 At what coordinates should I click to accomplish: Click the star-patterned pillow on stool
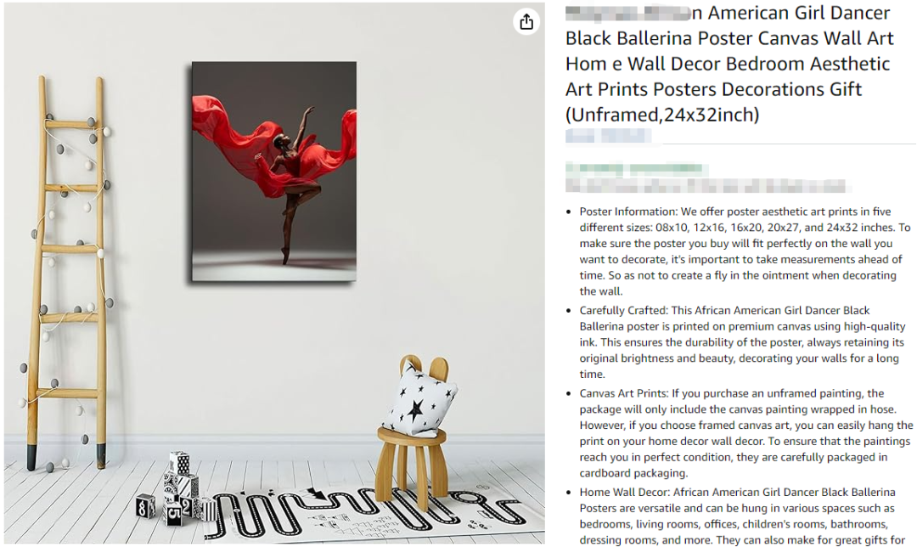pyautogui.click(x=418, y=399)
